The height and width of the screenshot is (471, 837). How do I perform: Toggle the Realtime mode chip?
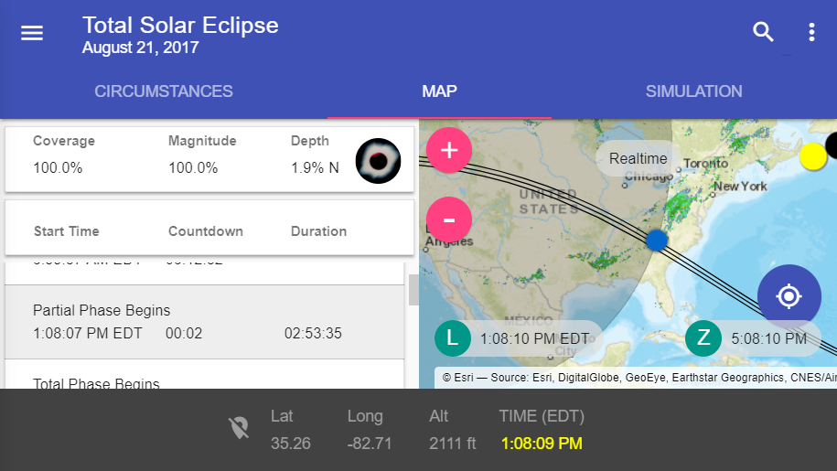pos(638,158)
